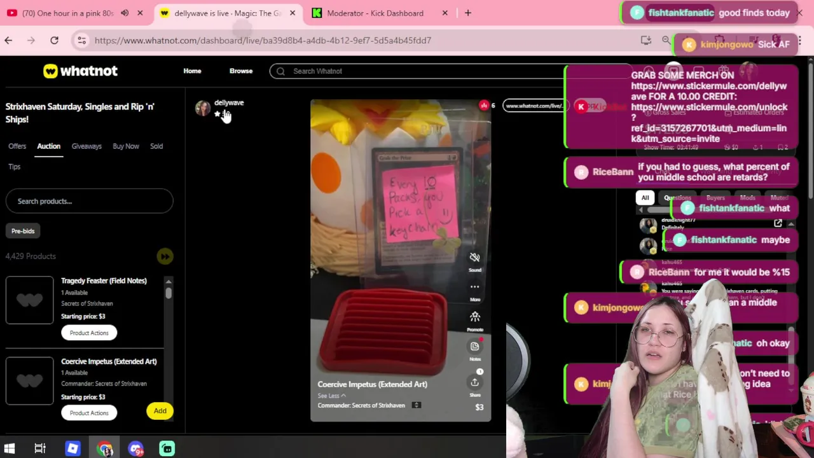Mute the YouTube tab audio icon

[125, 13]
